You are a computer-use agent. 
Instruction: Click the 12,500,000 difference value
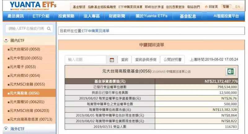click(228, 93)
